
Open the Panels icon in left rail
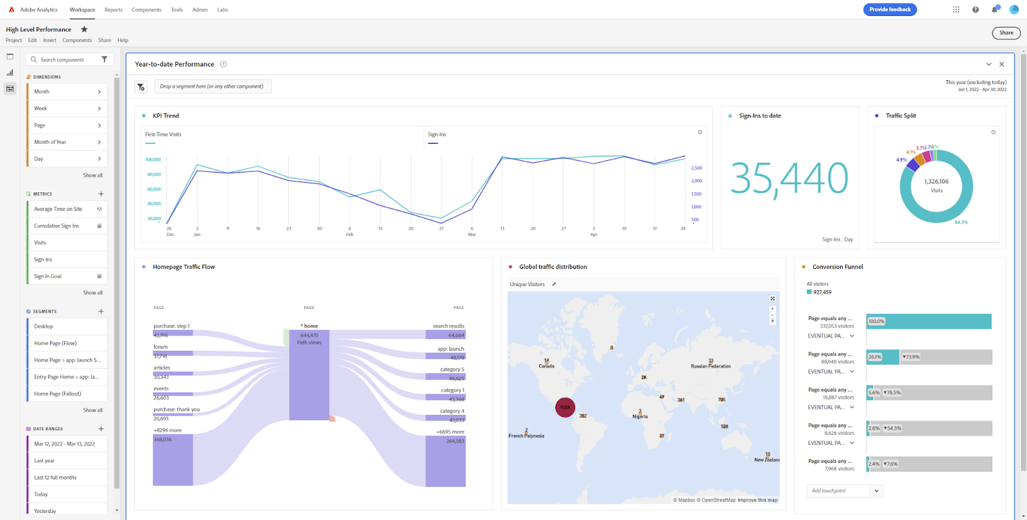point(10,56)
